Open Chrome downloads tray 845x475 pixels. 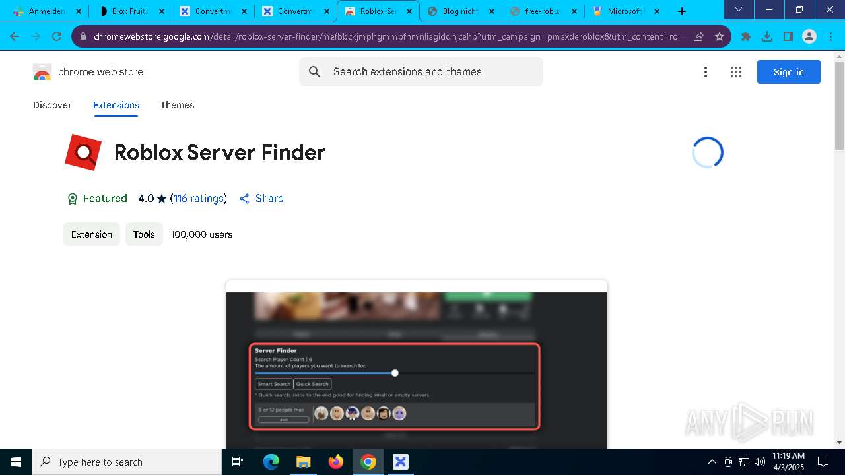click(x=767, y=36)
